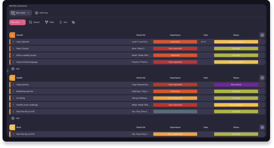Open row menu dots for Learn Spanish

pyautogui.click(x=14, y=42)
